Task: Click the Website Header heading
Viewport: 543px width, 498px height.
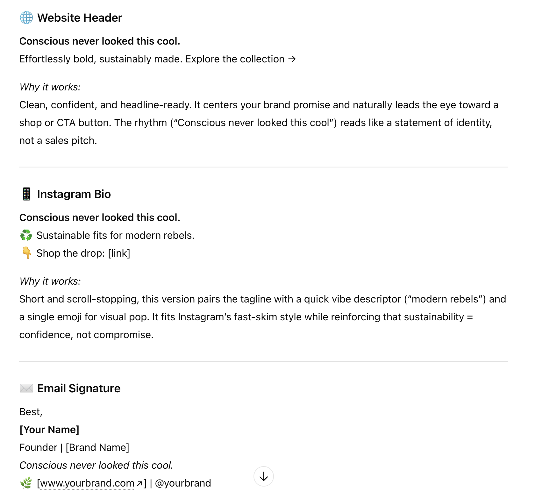Action: pos(80,18)
